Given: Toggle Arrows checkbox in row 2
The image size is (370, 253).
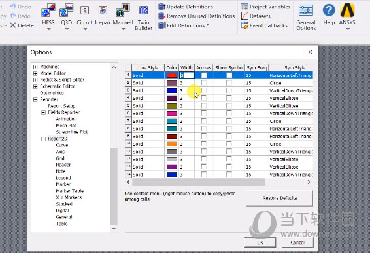Looking at the screenshot, I should click(x=204, y=83).
